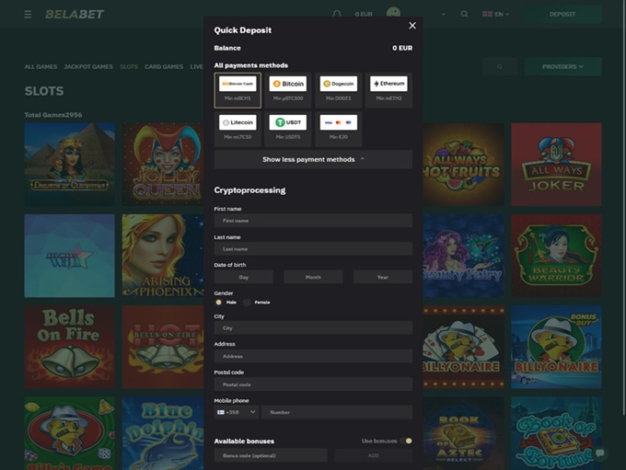Open Day of birth dropdown

point(244,277)
